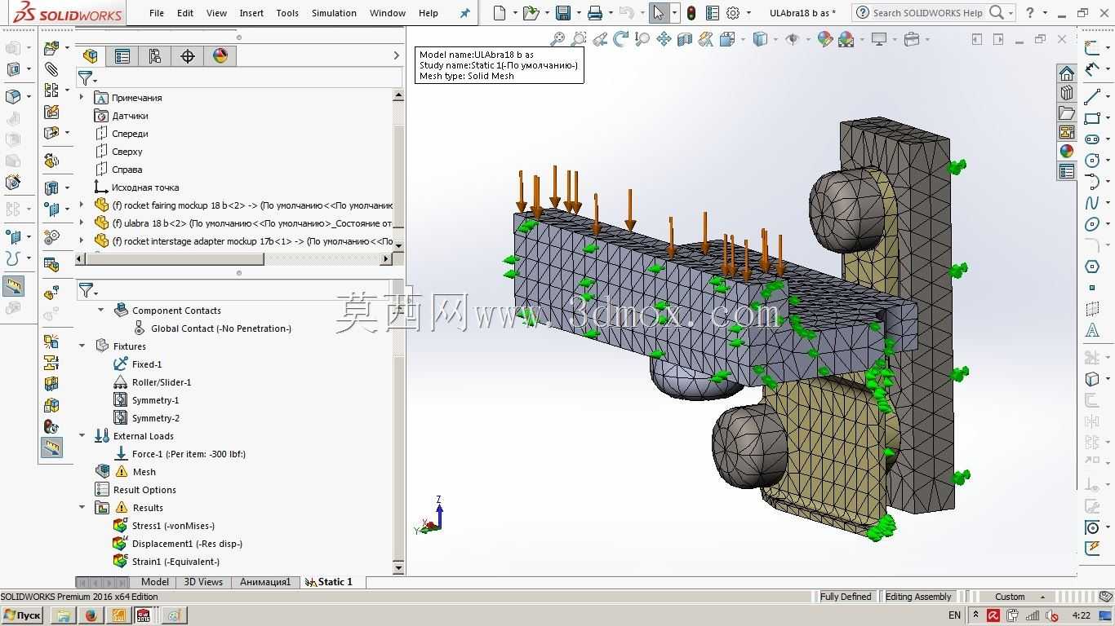Click the EN language indicator in tray

[x=954, y=615]
